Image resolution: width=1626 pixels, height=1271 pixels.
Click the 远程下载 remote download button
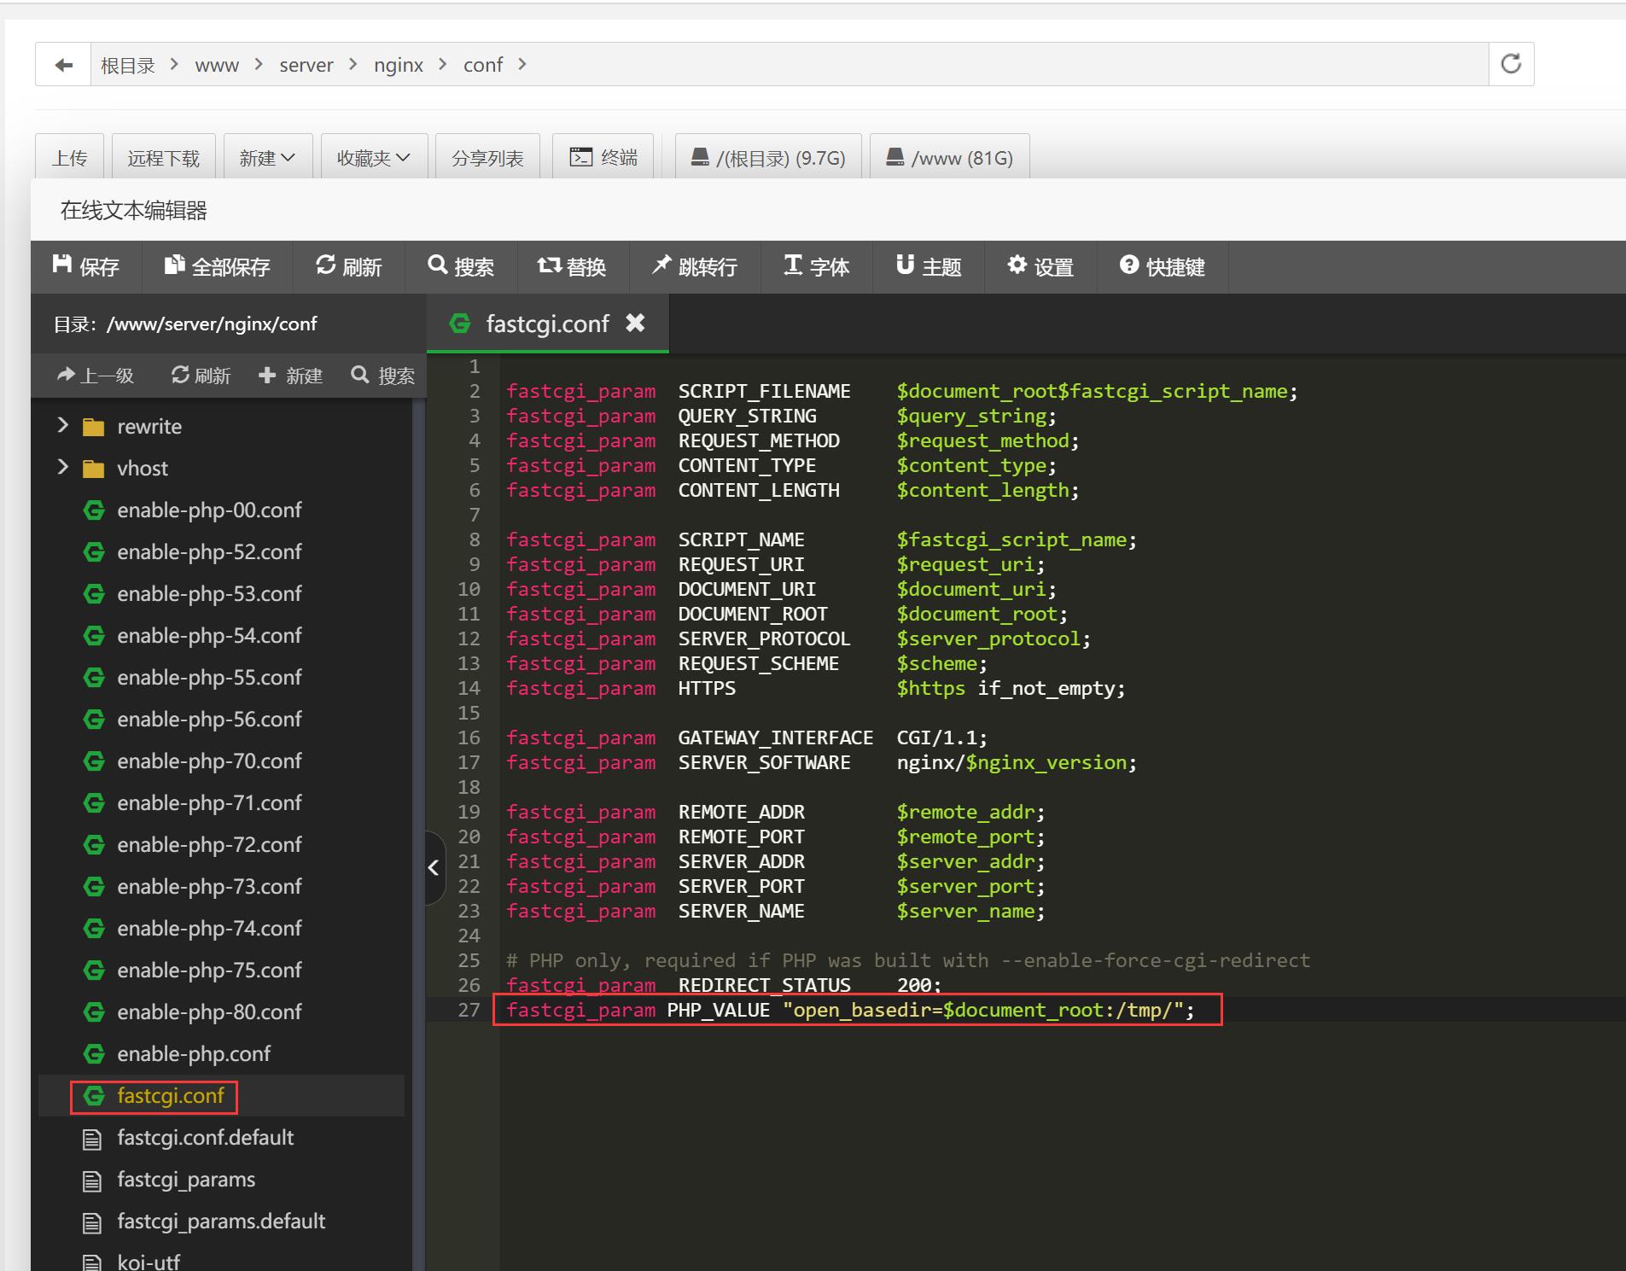click(x=163, y=157)
